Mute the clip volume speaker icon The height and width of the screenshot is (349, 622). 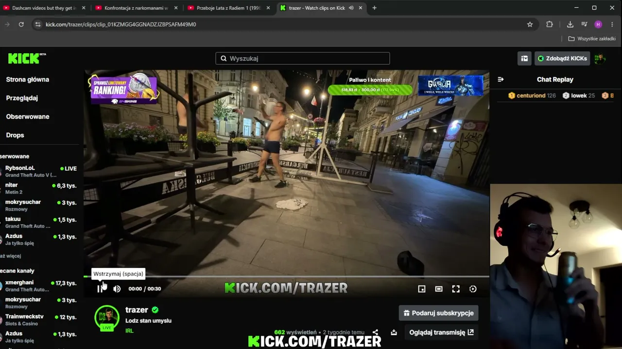117,289
